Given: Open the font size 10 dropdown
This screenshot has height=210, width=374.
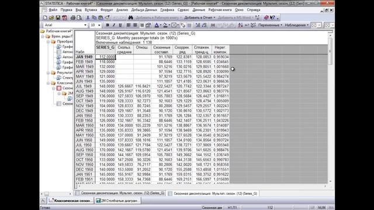Looking at the screenshot, I should (x=99, y=25).
